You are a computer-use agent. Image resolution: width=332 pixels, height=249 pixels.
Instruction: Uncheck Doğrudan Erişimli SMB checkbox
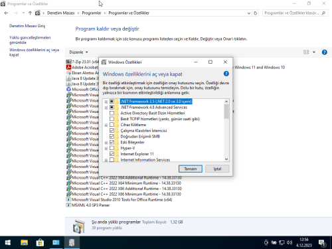pos(112,136)
